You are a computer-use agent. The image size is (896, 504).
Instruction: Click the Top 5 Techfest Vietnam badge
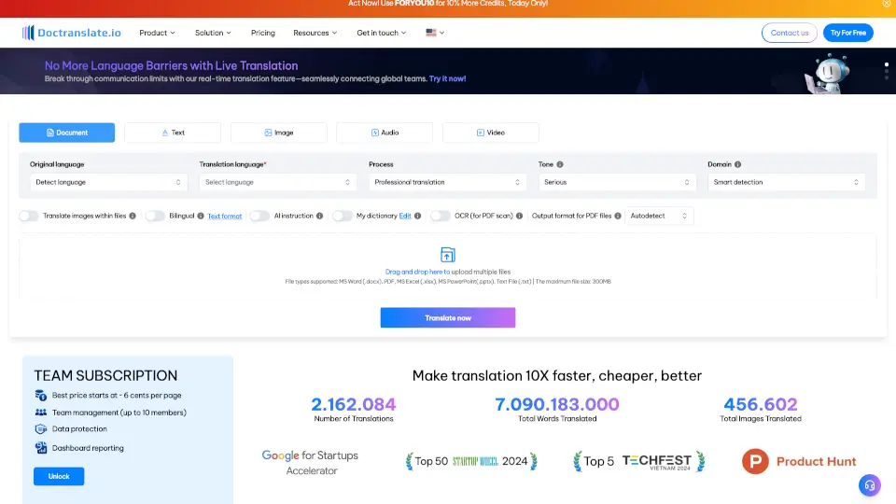pos(638,461)
